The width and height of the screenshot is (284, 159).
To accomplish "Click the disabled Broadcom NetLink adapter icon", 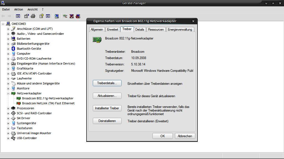I will 19,103.
